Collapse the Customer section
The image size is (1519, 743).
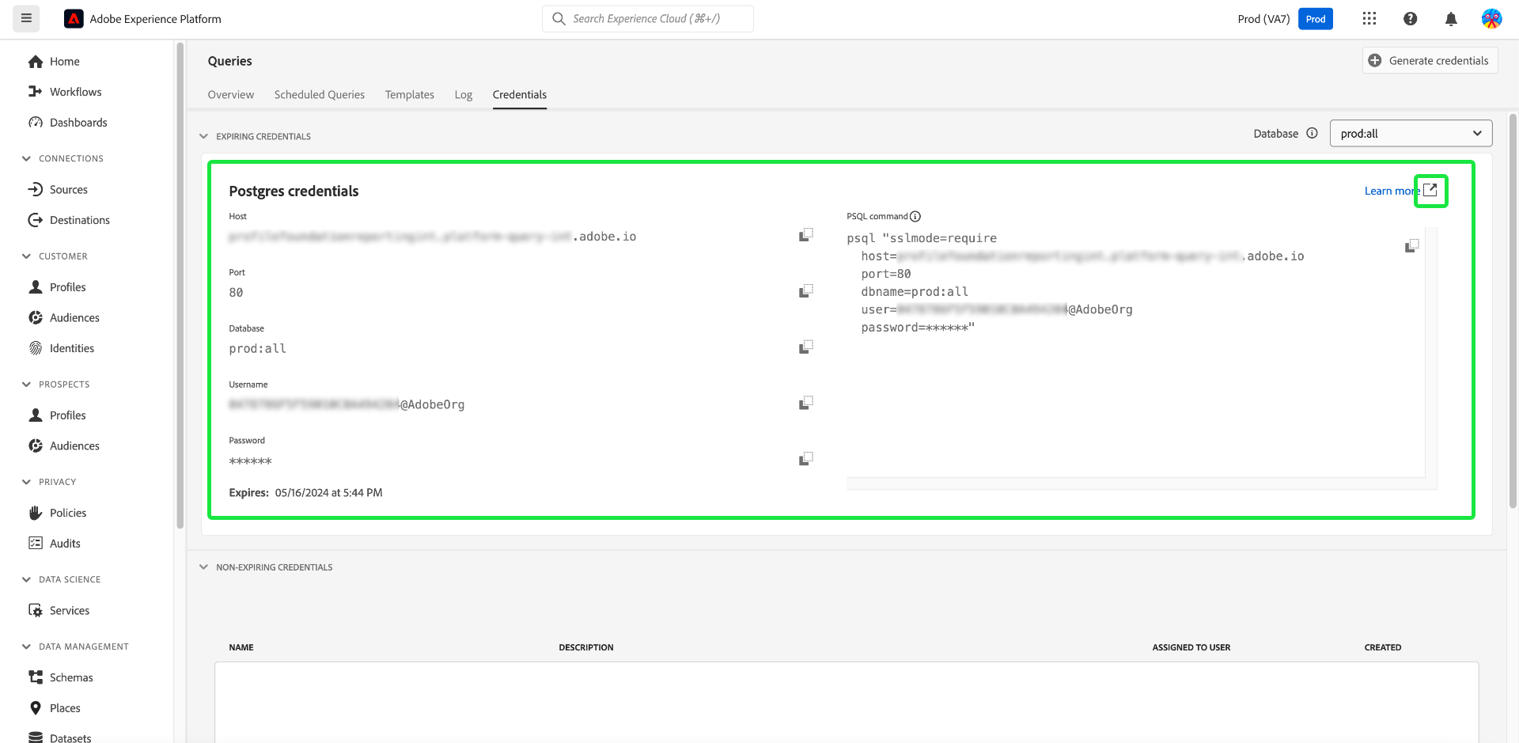coord(26,256)
